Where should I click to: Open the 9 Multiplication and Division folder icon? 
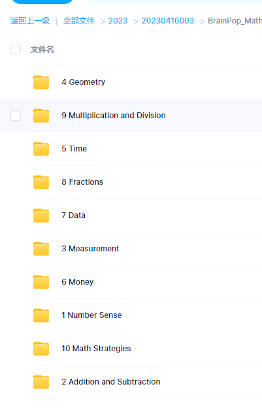point(41,116)
